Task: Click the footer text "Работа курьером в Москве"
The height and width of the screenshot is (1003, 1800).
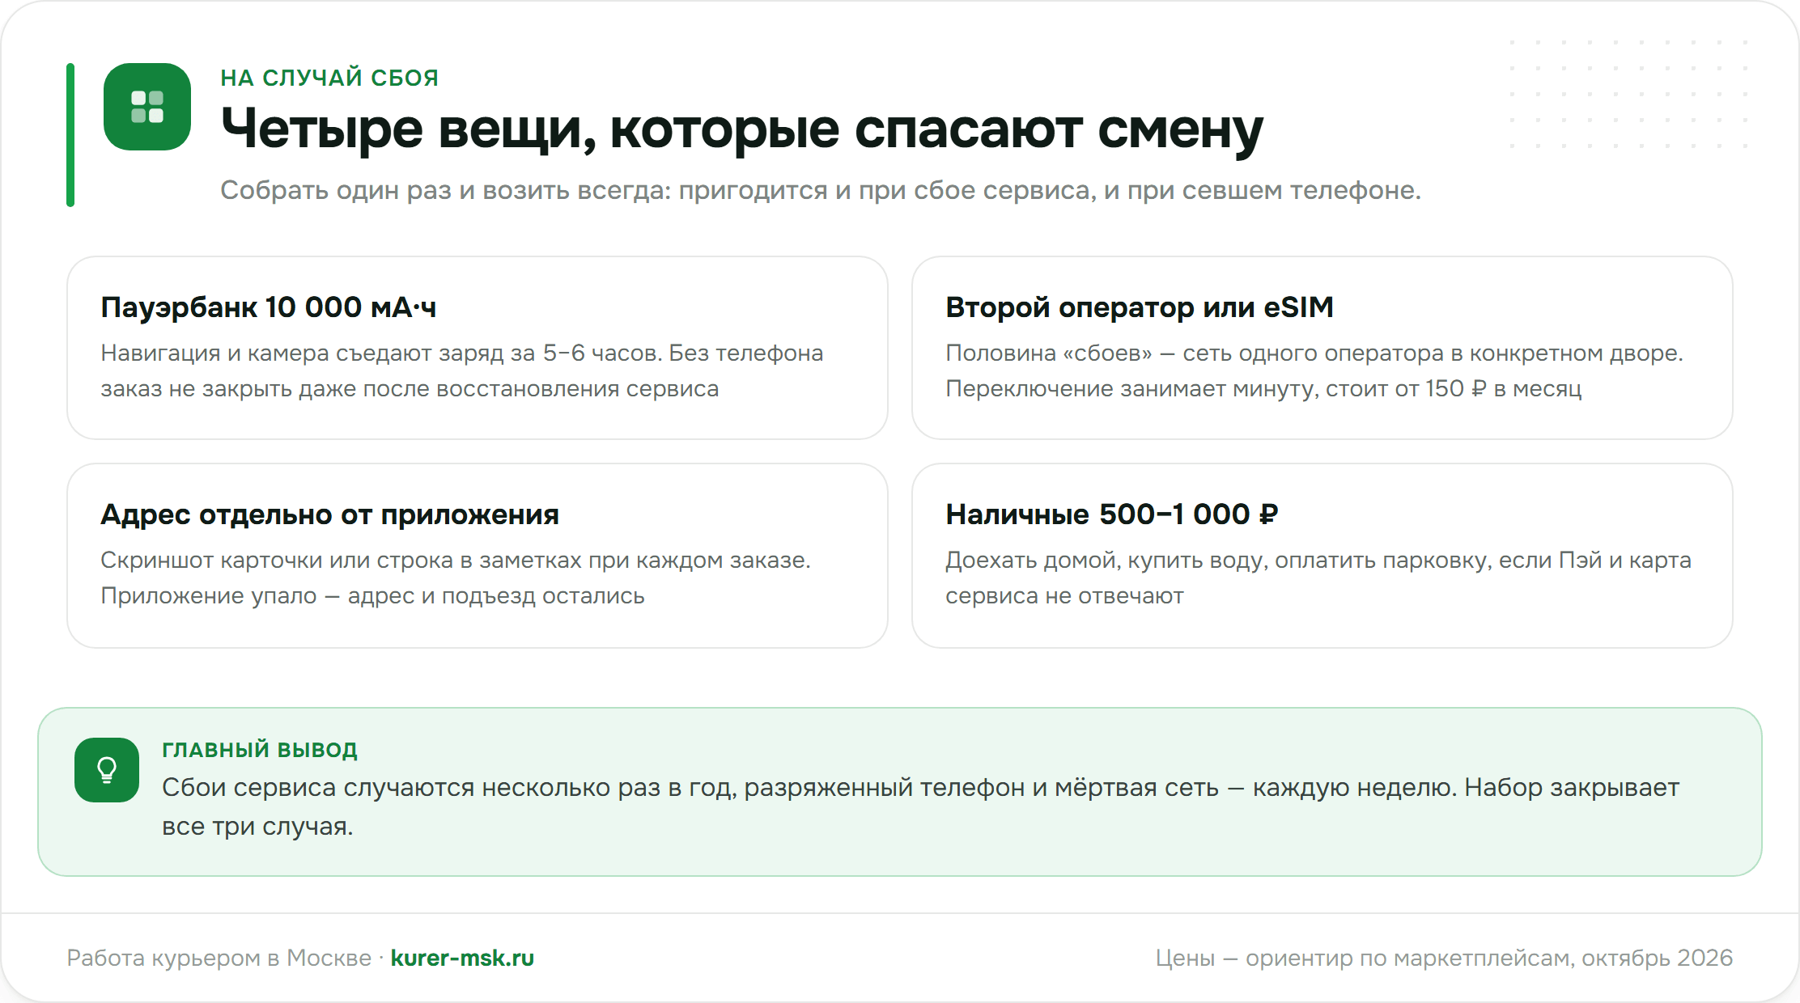Action: [219, 958]
